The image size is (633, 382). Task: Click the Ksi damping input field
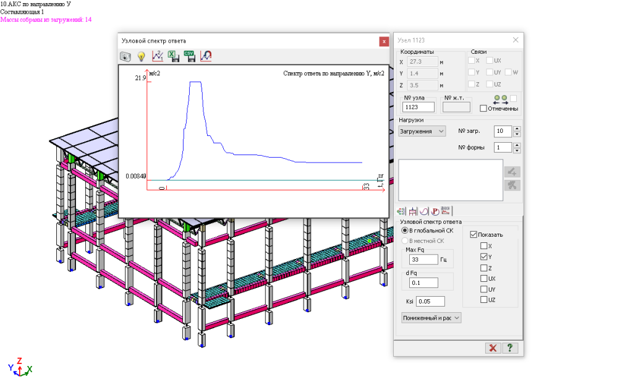click(430, 302)
